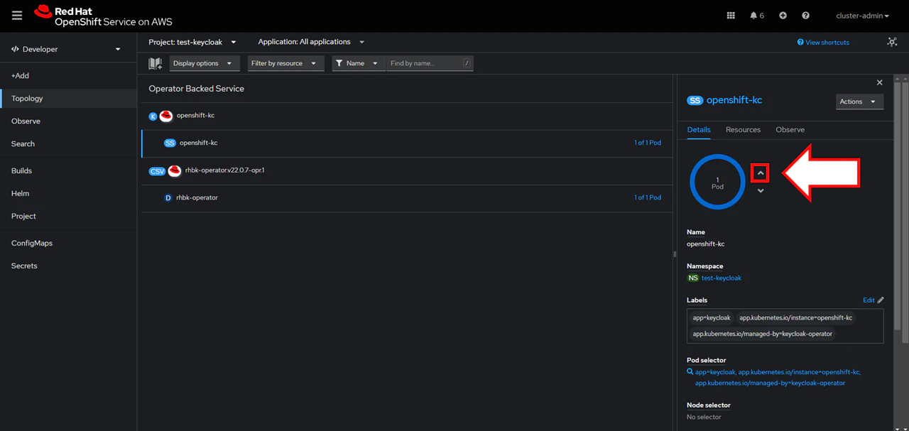The image size is (909, 431).
Task: Click the Pod selector search link
Action: [774, 377]
